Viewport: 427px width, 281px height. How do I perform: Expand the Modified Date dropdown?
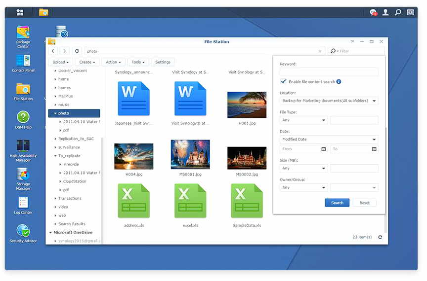click(x=329, y=140)
